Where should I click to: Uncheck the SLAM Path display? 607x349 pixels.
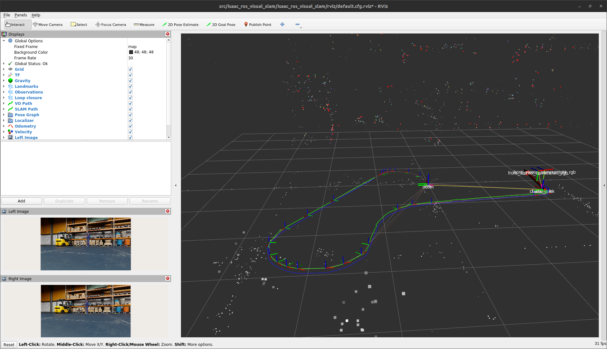130,109
